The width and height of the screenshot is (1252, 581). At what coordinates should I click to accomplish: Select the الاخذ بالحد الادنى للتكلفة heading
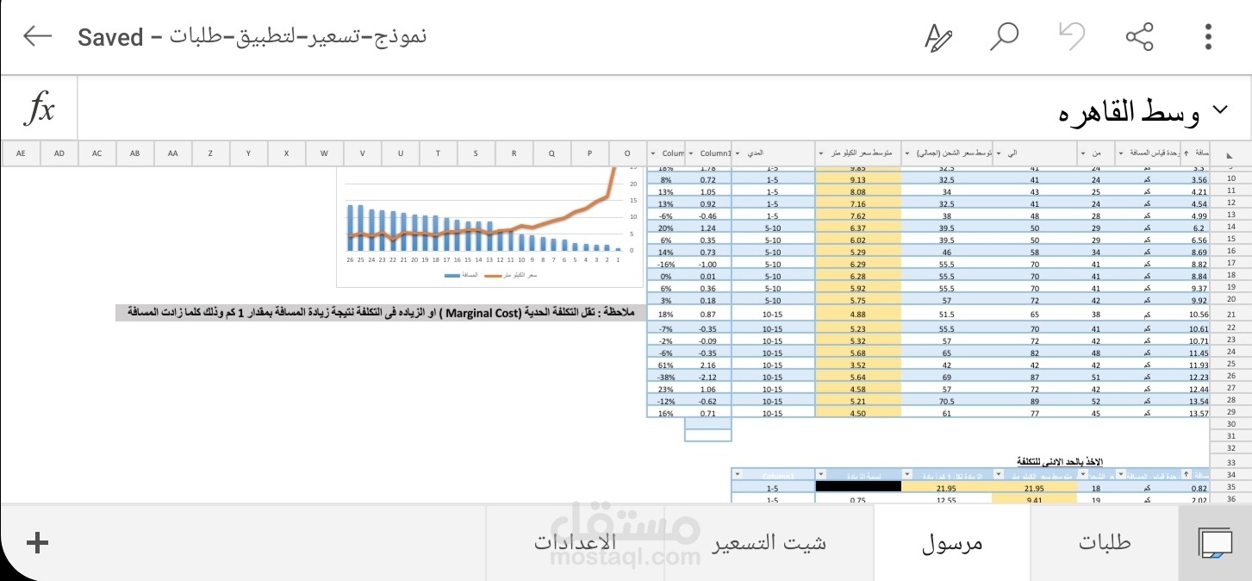coord(1059,462)
